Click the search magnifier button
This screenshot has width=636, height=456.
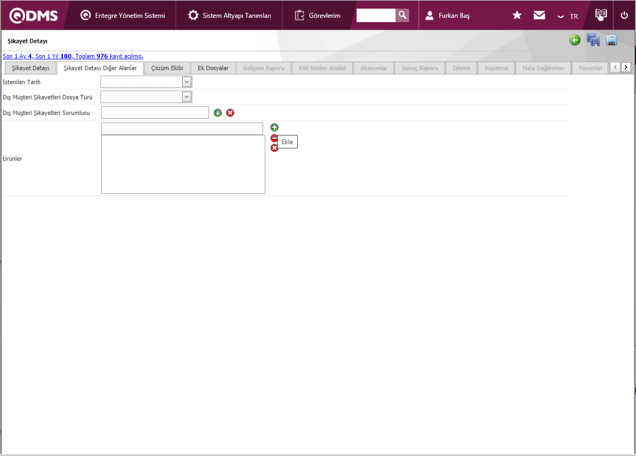click(x=403, y=15)
